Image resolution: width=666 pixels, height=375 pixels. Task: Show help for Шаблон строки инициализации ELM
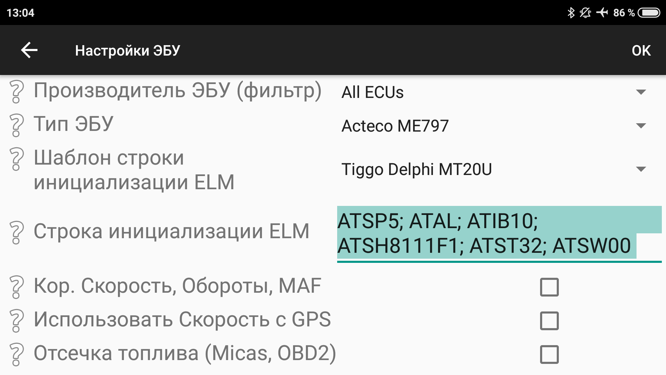point(16,159)
